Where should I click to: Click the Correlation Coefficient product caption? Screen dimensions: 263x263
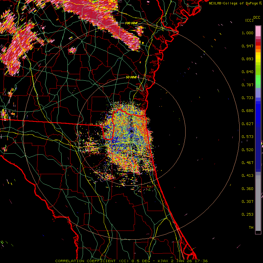point(131,261)
